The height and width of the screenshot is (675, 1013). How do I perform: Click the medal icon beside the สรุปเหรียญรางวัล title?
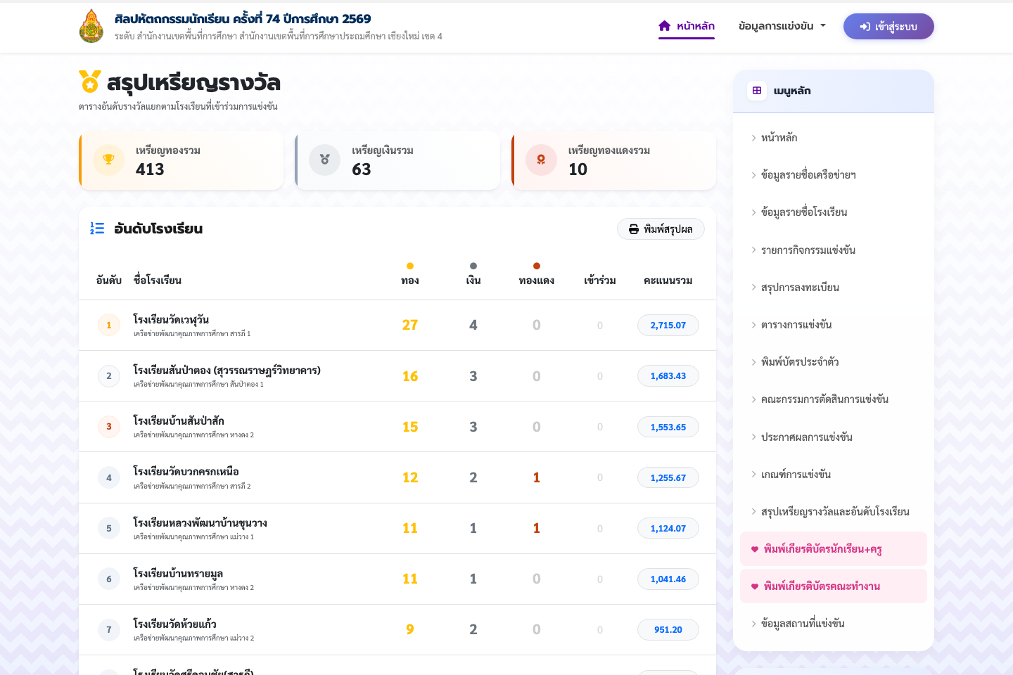coord(90,82)
